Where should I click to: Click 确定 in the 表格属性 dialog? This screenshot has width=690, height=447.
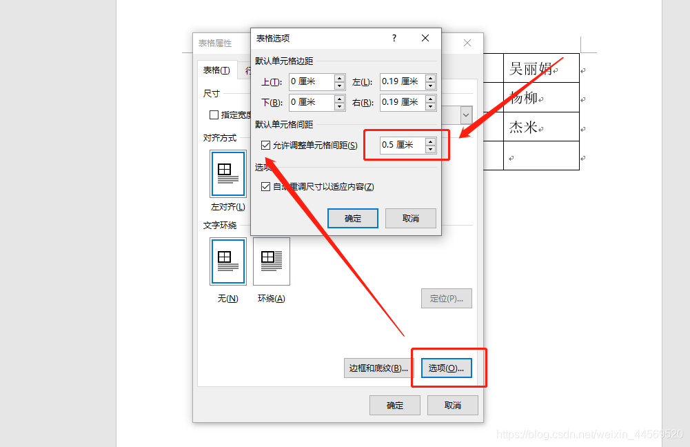[x=395, y=405]
